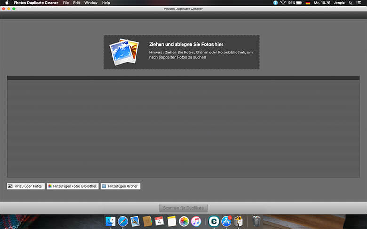This screenshot has height=229, width=367.
Task: Open the Calendar dock icon
Action: coord(160,221)
